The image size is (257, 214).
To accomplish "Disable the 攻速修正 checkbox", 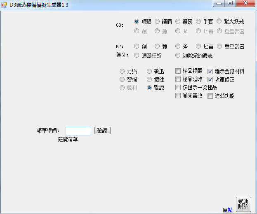I will pyautogui.click(x=210, y=79).
